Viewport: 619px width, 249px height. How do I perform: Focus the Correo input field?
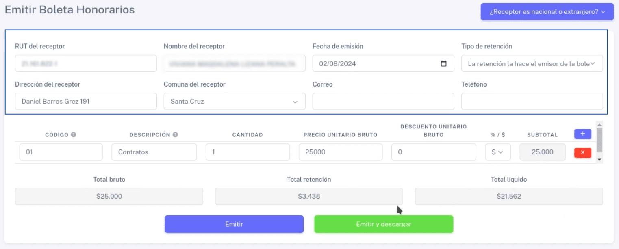(383, 102)
